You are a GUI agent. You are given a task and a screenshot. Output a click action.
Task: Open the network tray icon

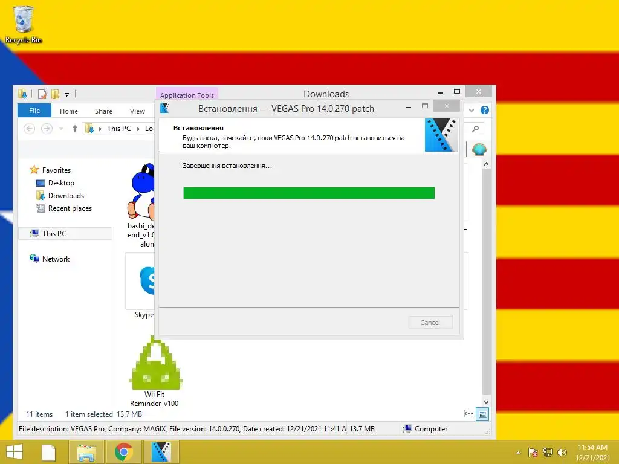tap(547, 452)
